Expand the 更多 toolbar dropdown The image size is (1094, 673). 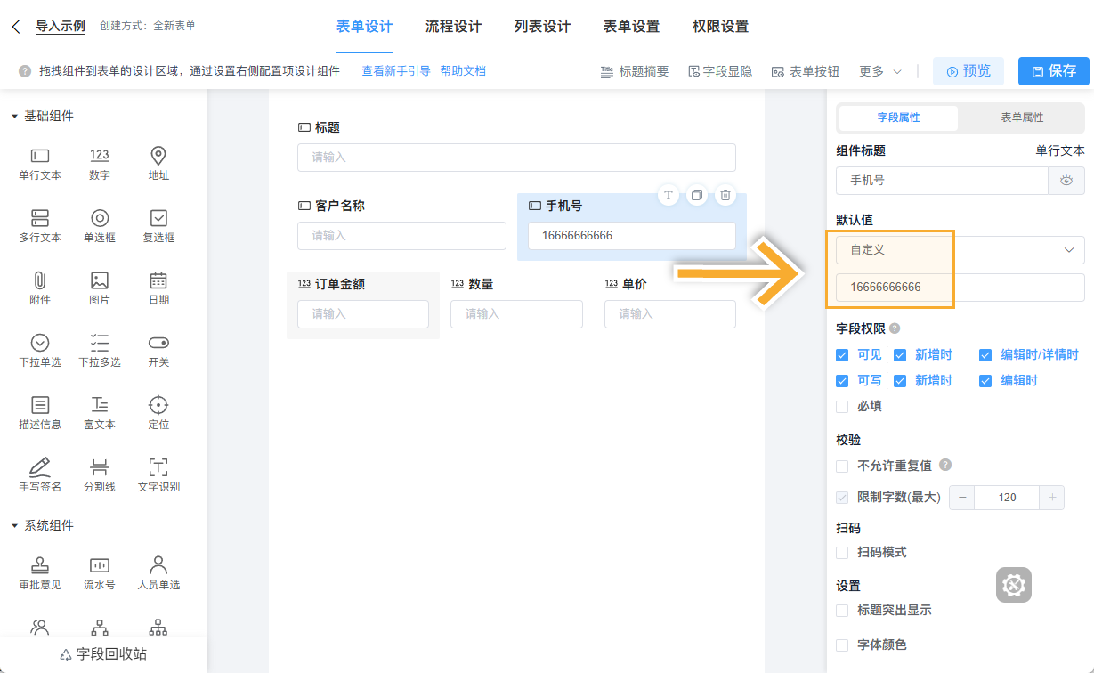click(879, 71)
